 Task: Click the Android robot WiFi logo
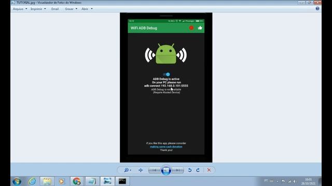tap(166, 54)
